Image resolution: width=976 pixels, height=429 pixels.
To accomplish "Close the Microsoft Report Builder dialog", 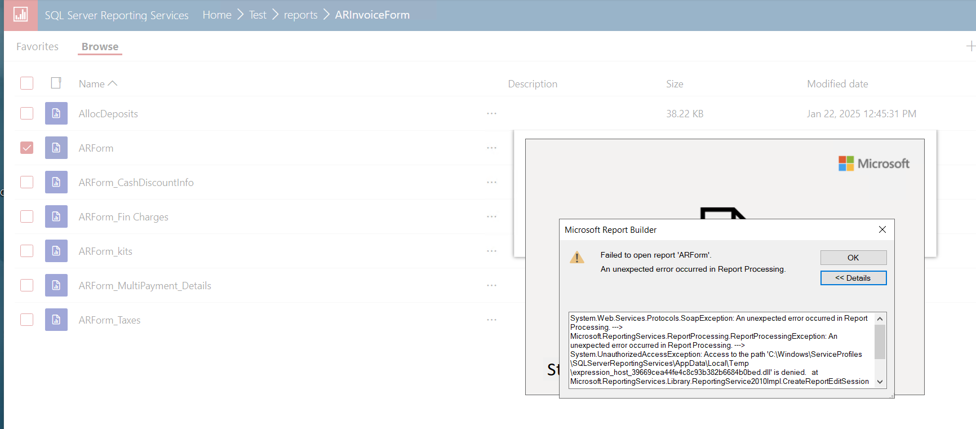I will pos(882,229).
